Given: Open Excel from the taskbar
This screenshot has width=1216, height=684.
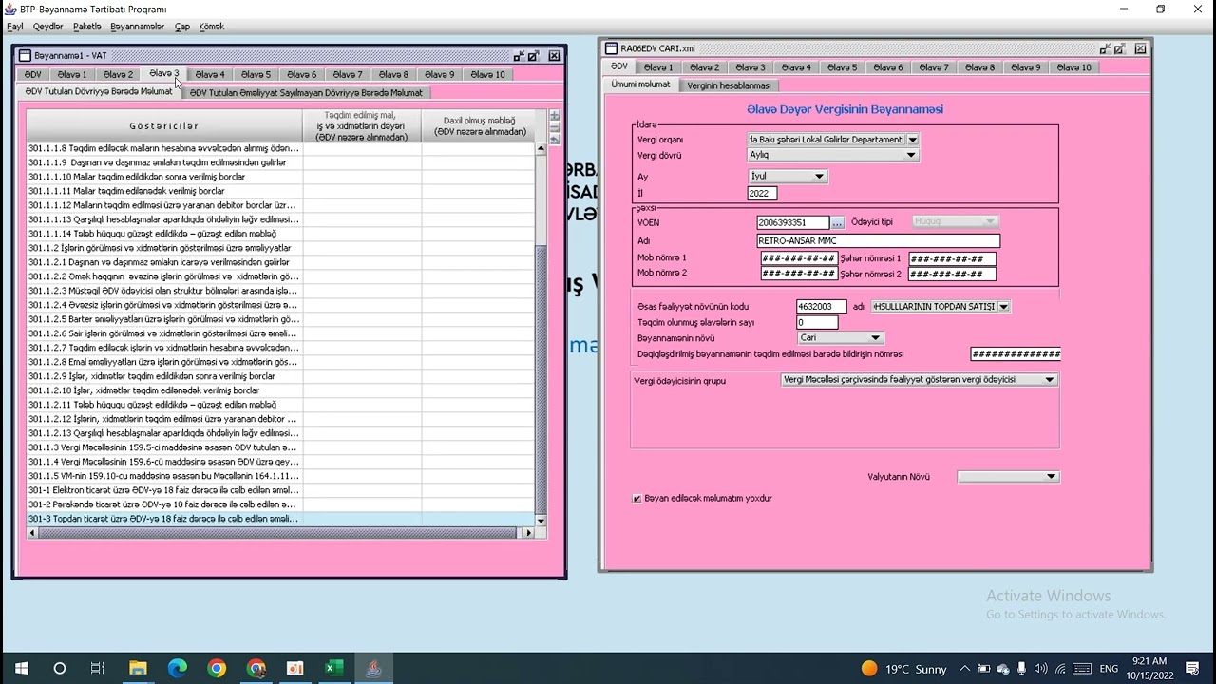Looking at the screenshot, I should point(334,669).
